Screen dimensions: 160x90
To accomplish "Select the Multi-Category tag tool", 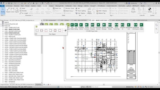I will tap(102, 11).
